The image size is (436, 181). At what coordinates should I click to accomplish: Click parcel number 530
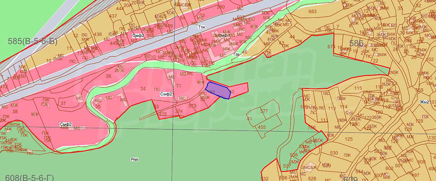click(334, 153)
